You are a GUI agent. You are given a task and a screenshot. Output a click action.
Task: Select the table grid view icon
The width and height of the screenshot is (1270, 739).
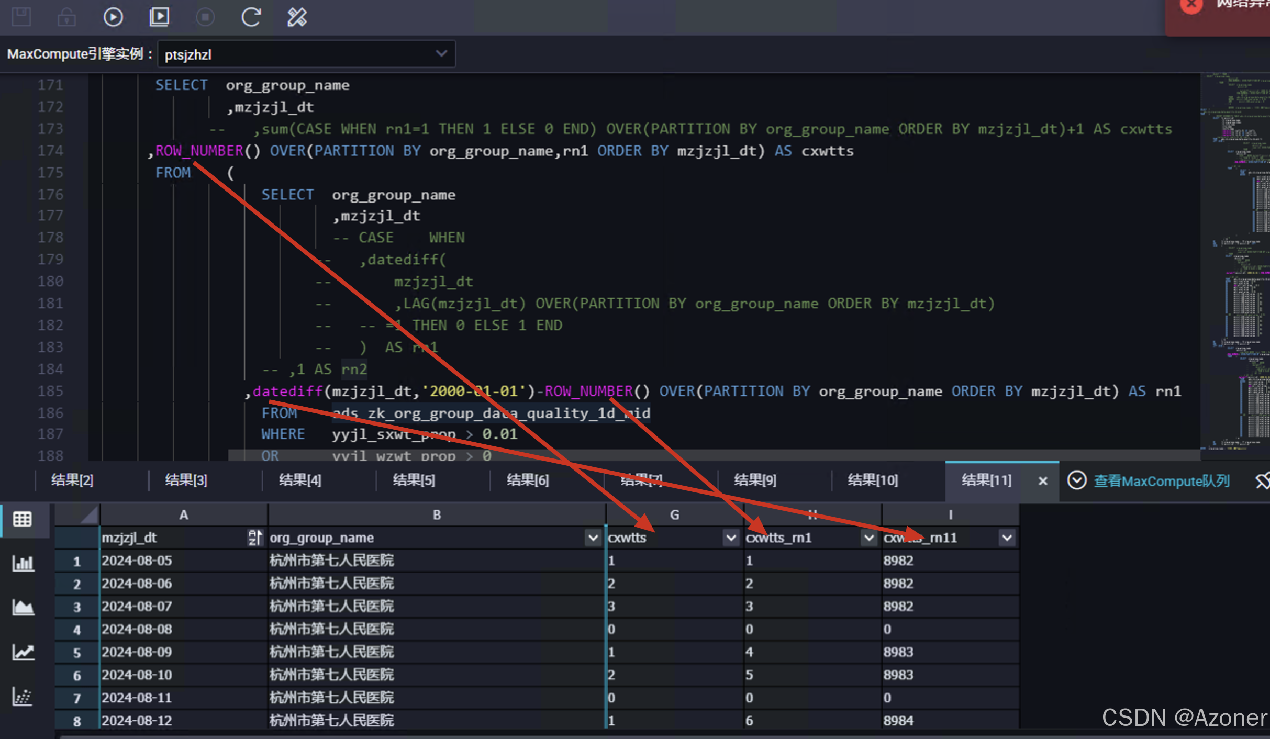point(23,519)
